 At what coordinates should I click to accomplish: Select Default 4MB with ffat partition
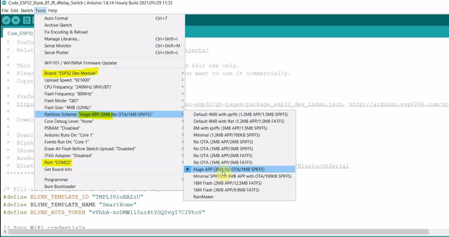coord(239,121)
